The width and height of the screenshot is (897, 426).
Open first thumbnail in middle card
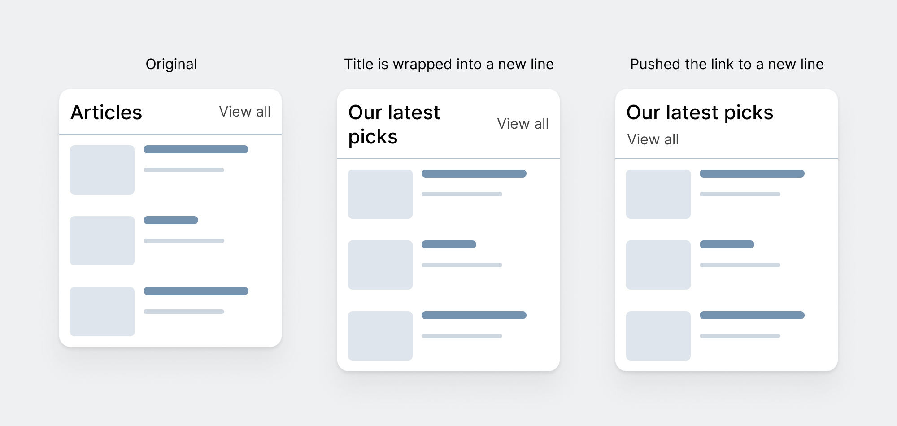coord(380,194)
